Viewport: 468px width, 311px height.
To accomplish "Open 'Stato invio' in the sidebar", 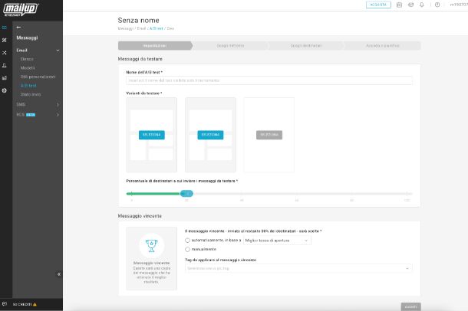I will [29, 94].
